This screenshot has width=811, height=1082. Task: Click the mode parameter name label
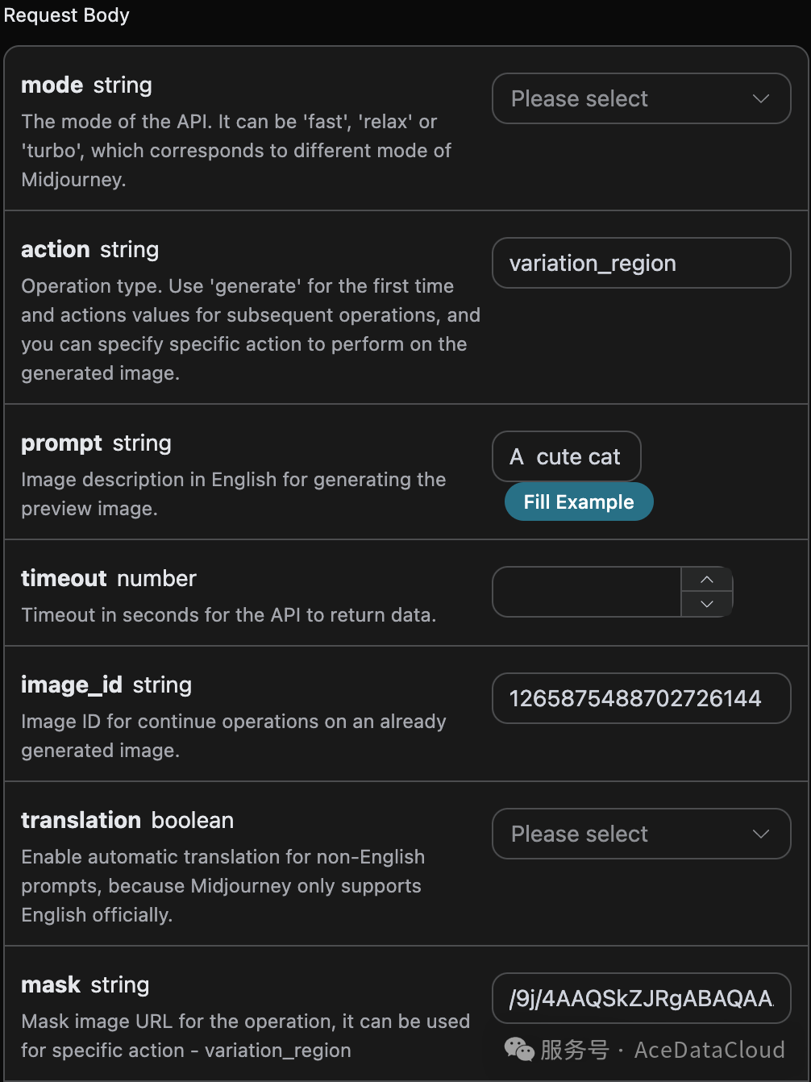click(52, 85)
